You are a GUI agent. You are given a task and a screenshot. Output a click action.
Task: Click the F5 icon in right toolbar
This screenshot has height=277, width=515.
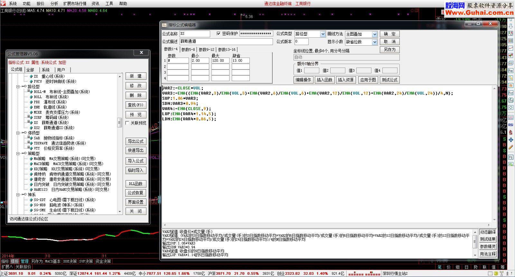pos(511,157)
